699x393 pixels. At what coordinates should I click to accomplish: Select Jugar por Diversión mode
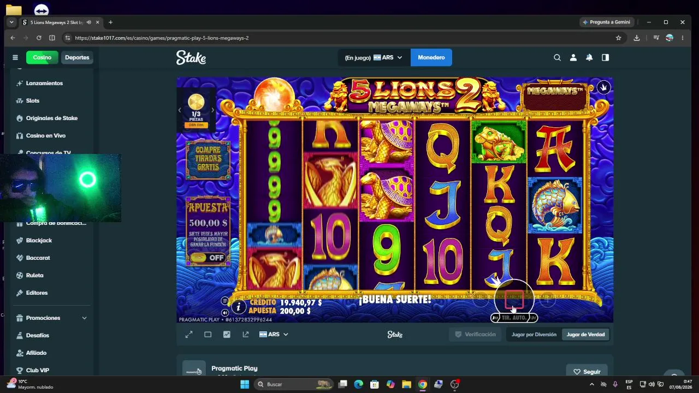coord(534,335)
